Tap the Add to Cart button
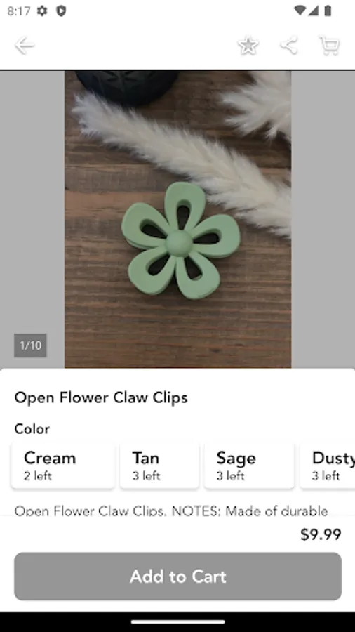355x632 pixels. [x=178, y=577]
